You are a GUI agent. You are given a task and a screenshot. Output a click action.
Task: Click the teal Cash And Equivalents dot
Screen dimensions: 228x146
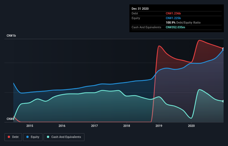point(48,137)
